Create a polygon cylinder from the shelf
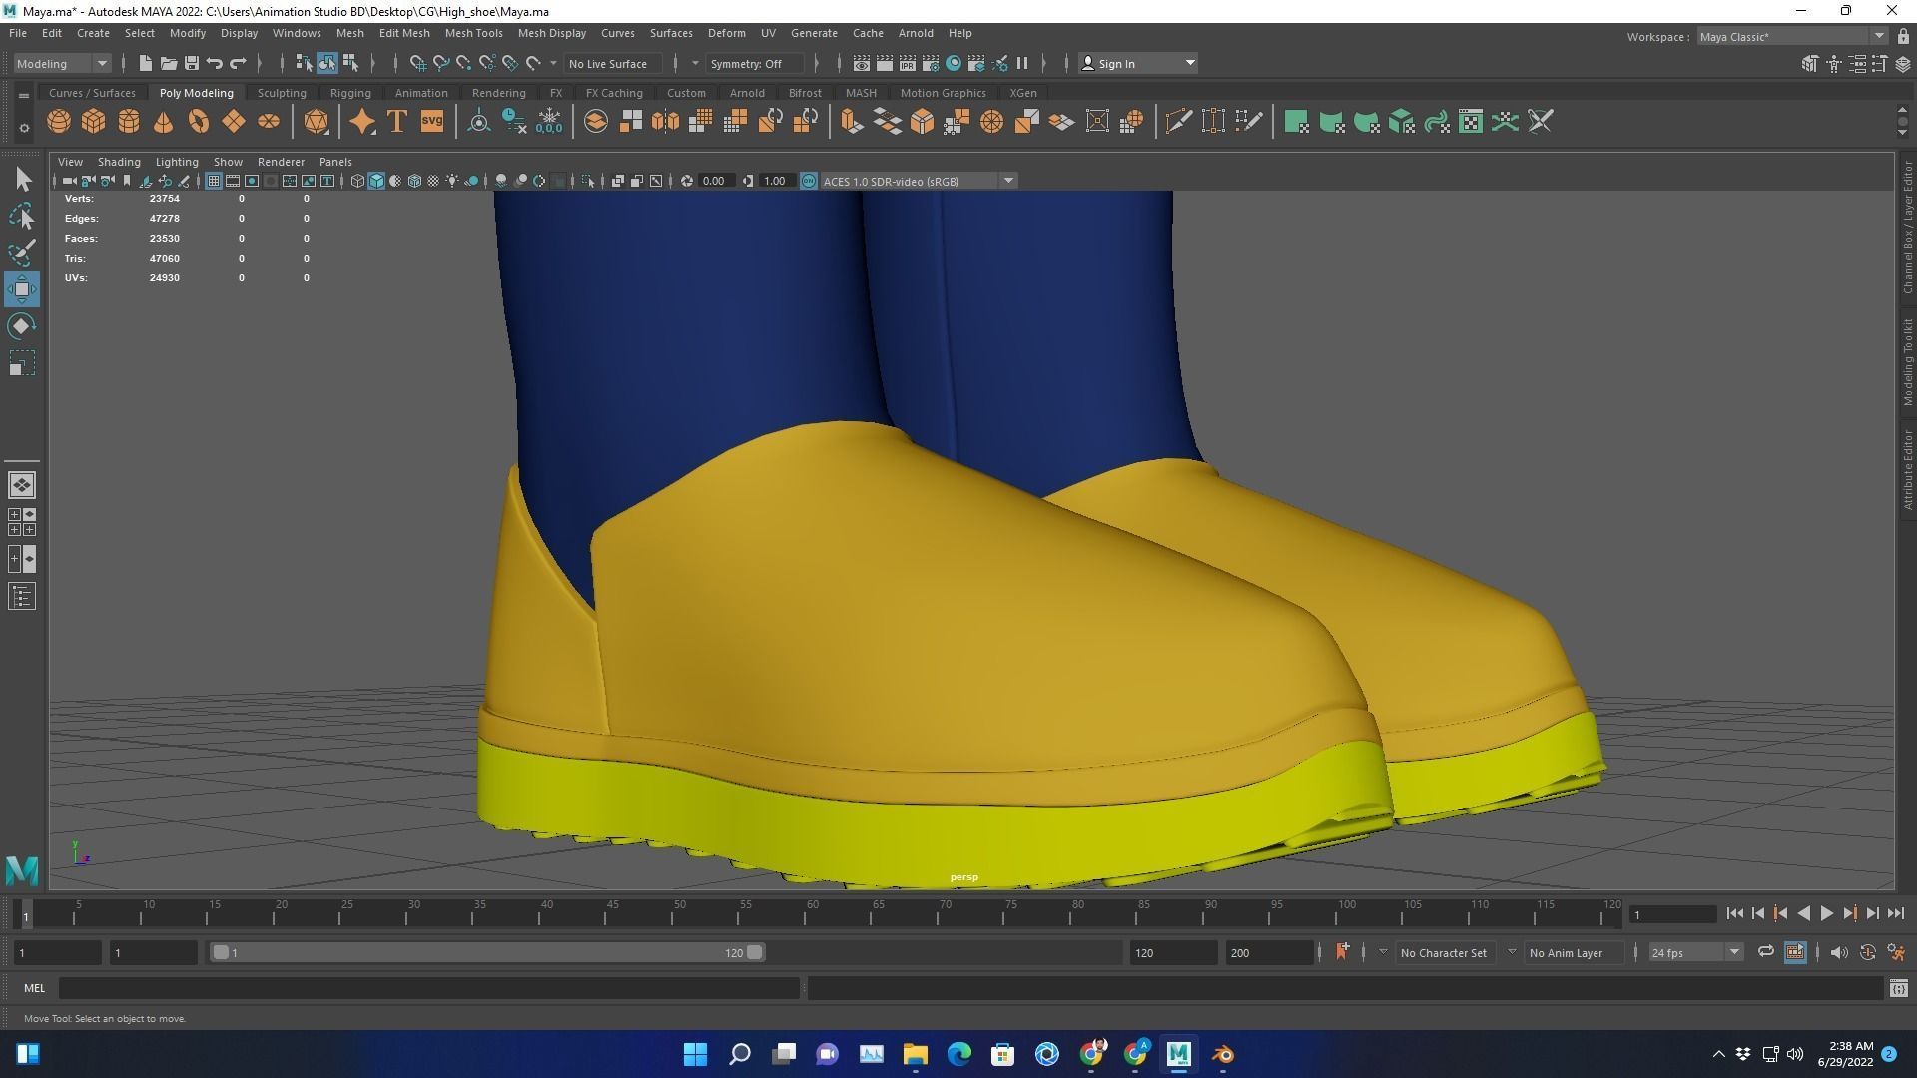This screenshot has height=1078, width=1917. point(129,122)
